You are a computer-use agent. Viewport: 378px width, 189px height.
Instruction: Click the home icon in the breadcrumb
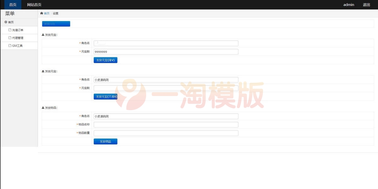41,13
